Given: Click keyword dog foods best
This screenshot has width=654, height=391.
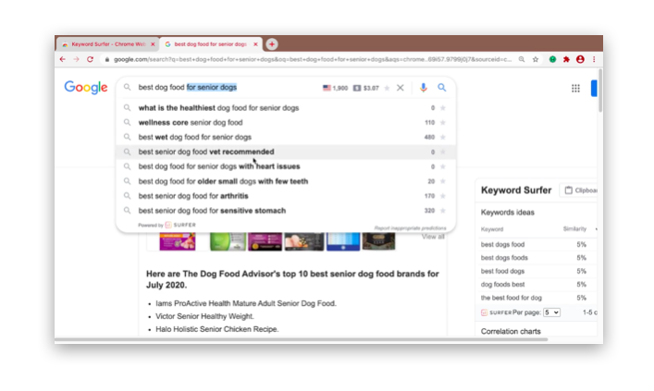Looking at the screenshot, I should (502, 285).
